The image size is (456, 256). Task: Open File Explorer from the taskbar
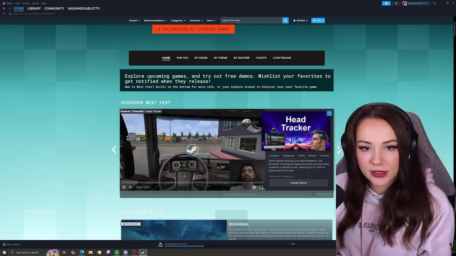coord(90,252)
